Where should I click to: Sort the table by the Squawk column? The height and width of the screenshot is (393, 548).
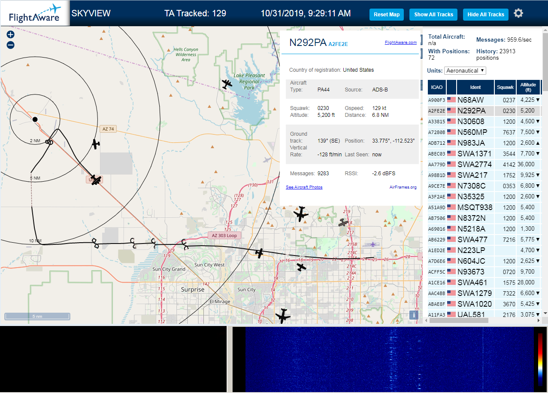(505, 87)
